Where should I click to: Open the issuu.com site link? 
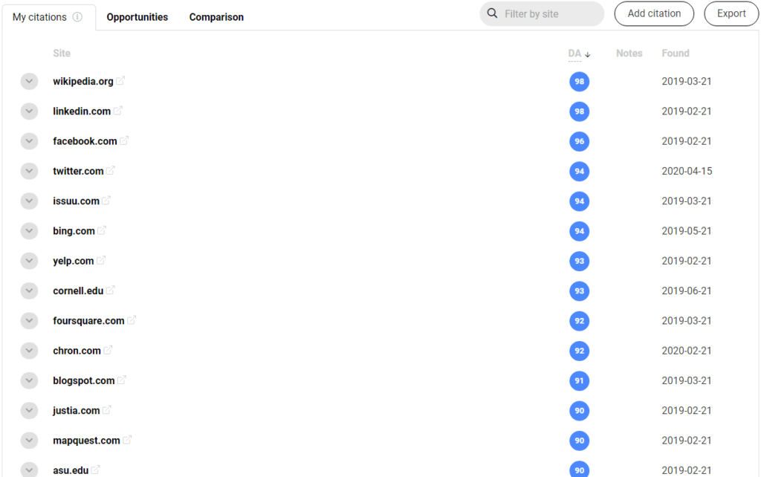tap(76, 201)
